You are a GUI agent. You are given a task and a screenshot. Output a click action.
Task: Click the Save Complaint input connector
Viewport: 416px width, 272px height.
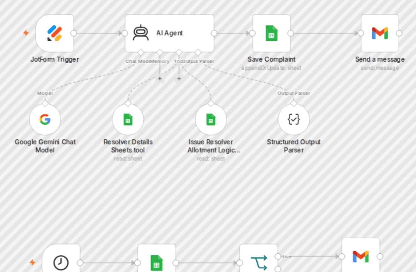pyautogui.click(x=252, y=33)
